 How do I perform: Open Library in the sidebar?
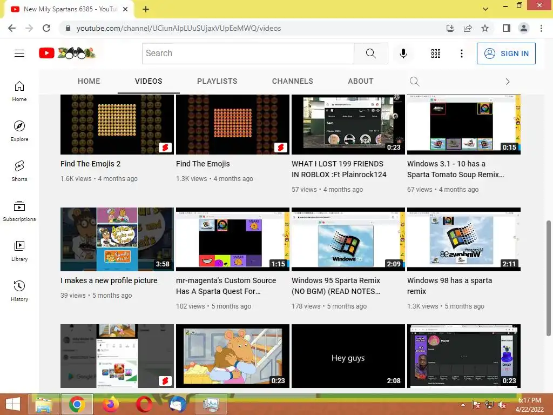coord(19,251)
